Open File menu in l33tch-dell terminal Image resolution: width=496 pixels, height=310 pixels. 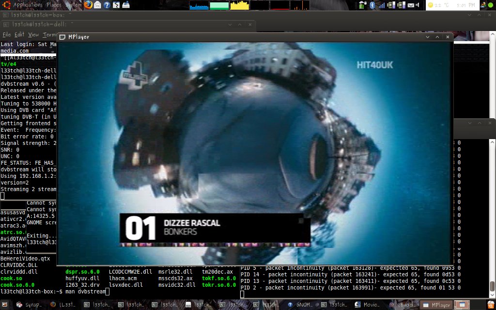(6, 34)
